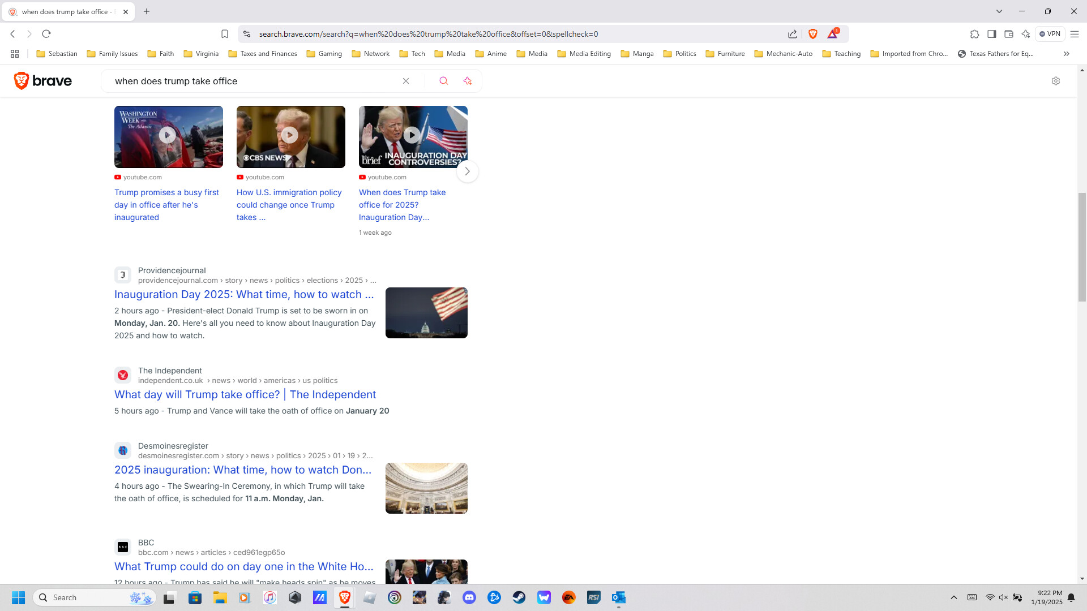This screenshot has height=611, width=1087.
Task: Open BBC 'What Trump could do on day one' result
Action: (244, 566)
